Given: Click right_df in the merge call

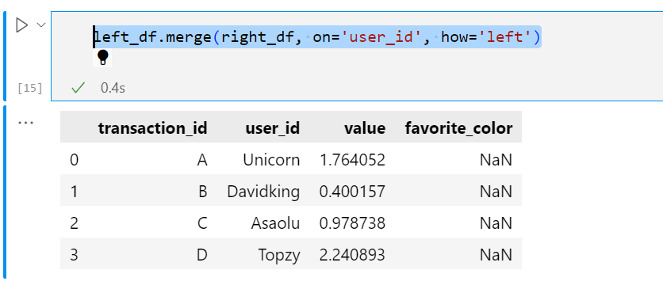Looking at the screenshot, I should click(257, 37).
